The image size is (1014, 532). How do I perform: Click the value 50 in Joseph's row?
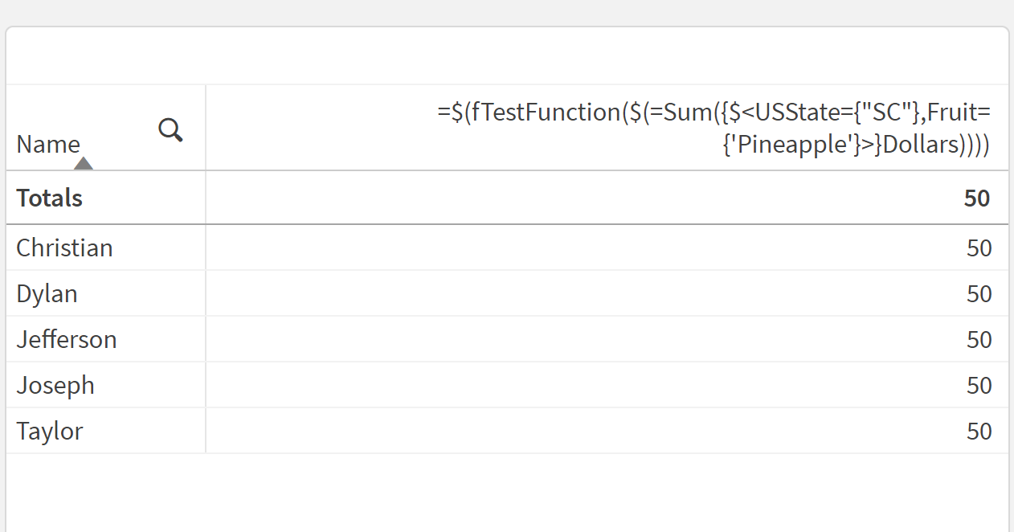pyautogui.click(x=979, y=385)
